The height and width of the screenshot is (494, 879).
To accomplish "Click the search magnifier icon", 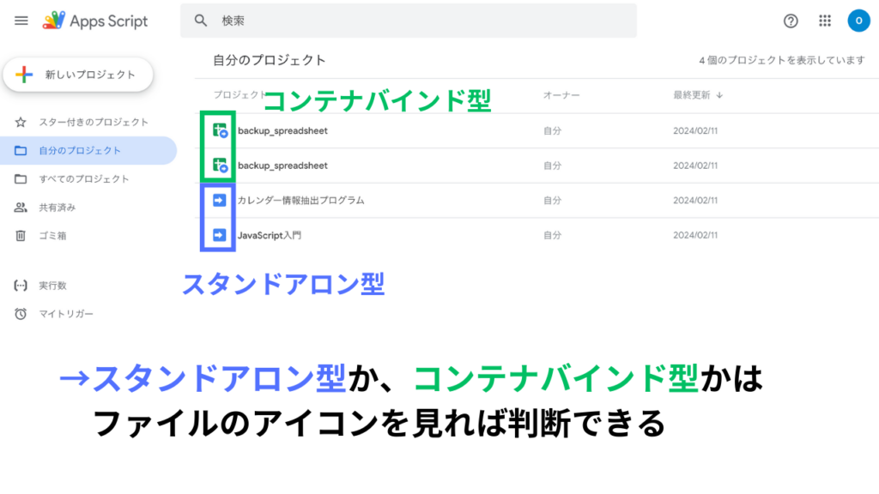I will click(x=201, y=21).
